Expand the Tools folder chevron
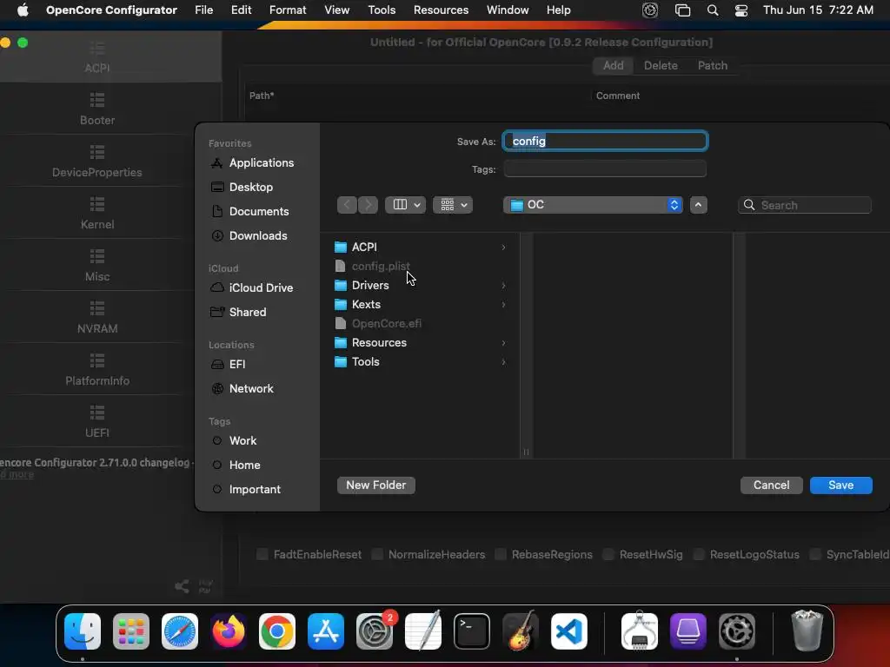The image size is (890, 667). point(503,362)
